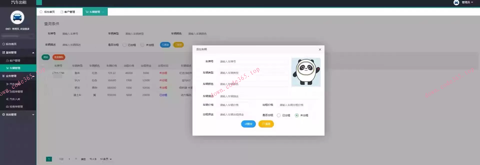Click the yellow 重置 button in query area
This screenshot has width=480, height=165.
coord(178,45)
